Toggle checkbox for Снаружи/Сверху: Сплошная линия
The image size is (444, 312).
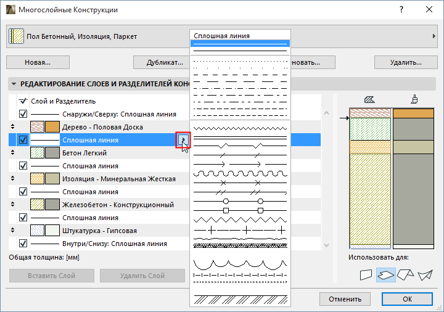pyautogui.click(x=23, y=114)
